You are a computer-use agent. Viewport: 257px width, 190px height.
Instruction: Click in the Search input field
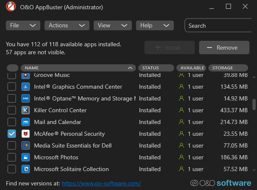pos(218,26)
